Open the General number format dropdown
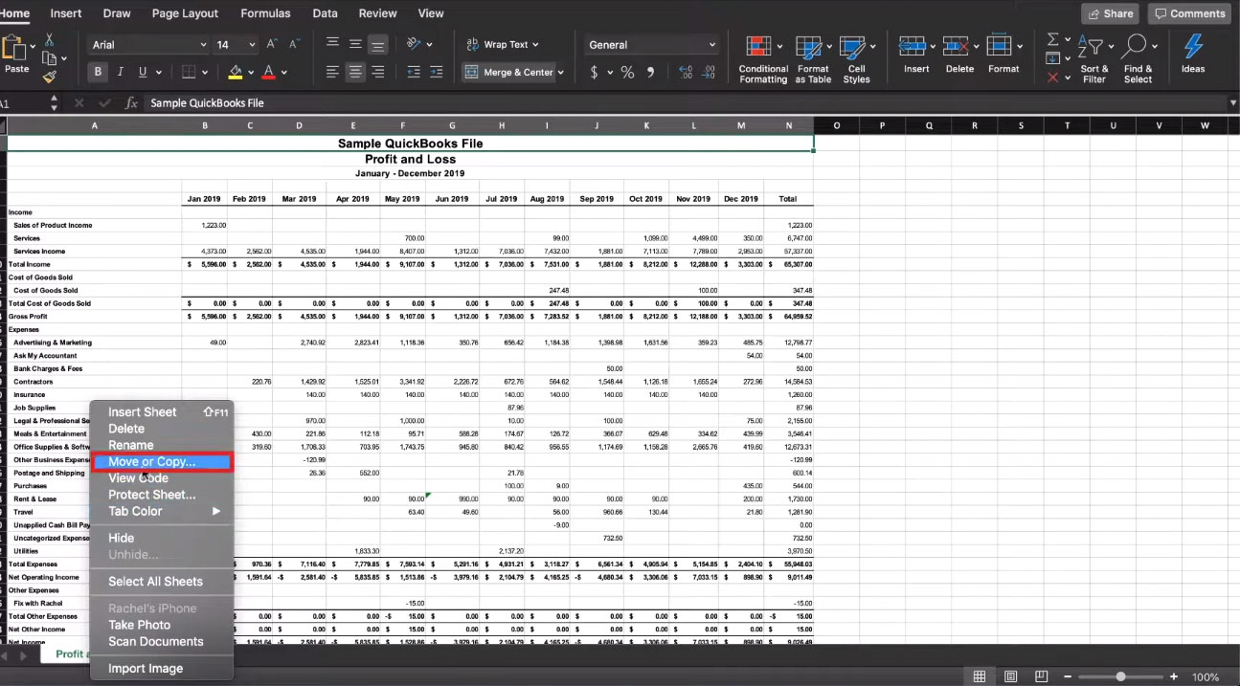The height and width of the screenshot is (686, 1240). pos(651,45)
